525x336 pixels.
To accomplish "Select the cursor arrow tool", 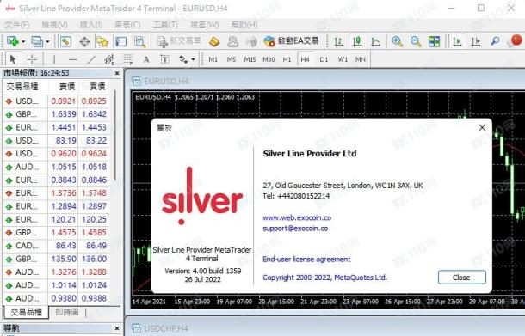I will click(13, 59).
